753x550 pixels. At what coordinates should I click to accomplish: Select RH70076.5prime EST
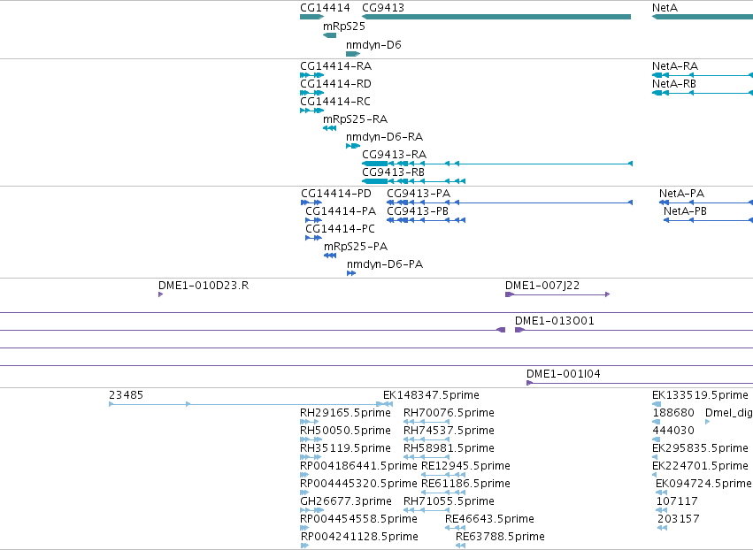[x=426, y=422]
